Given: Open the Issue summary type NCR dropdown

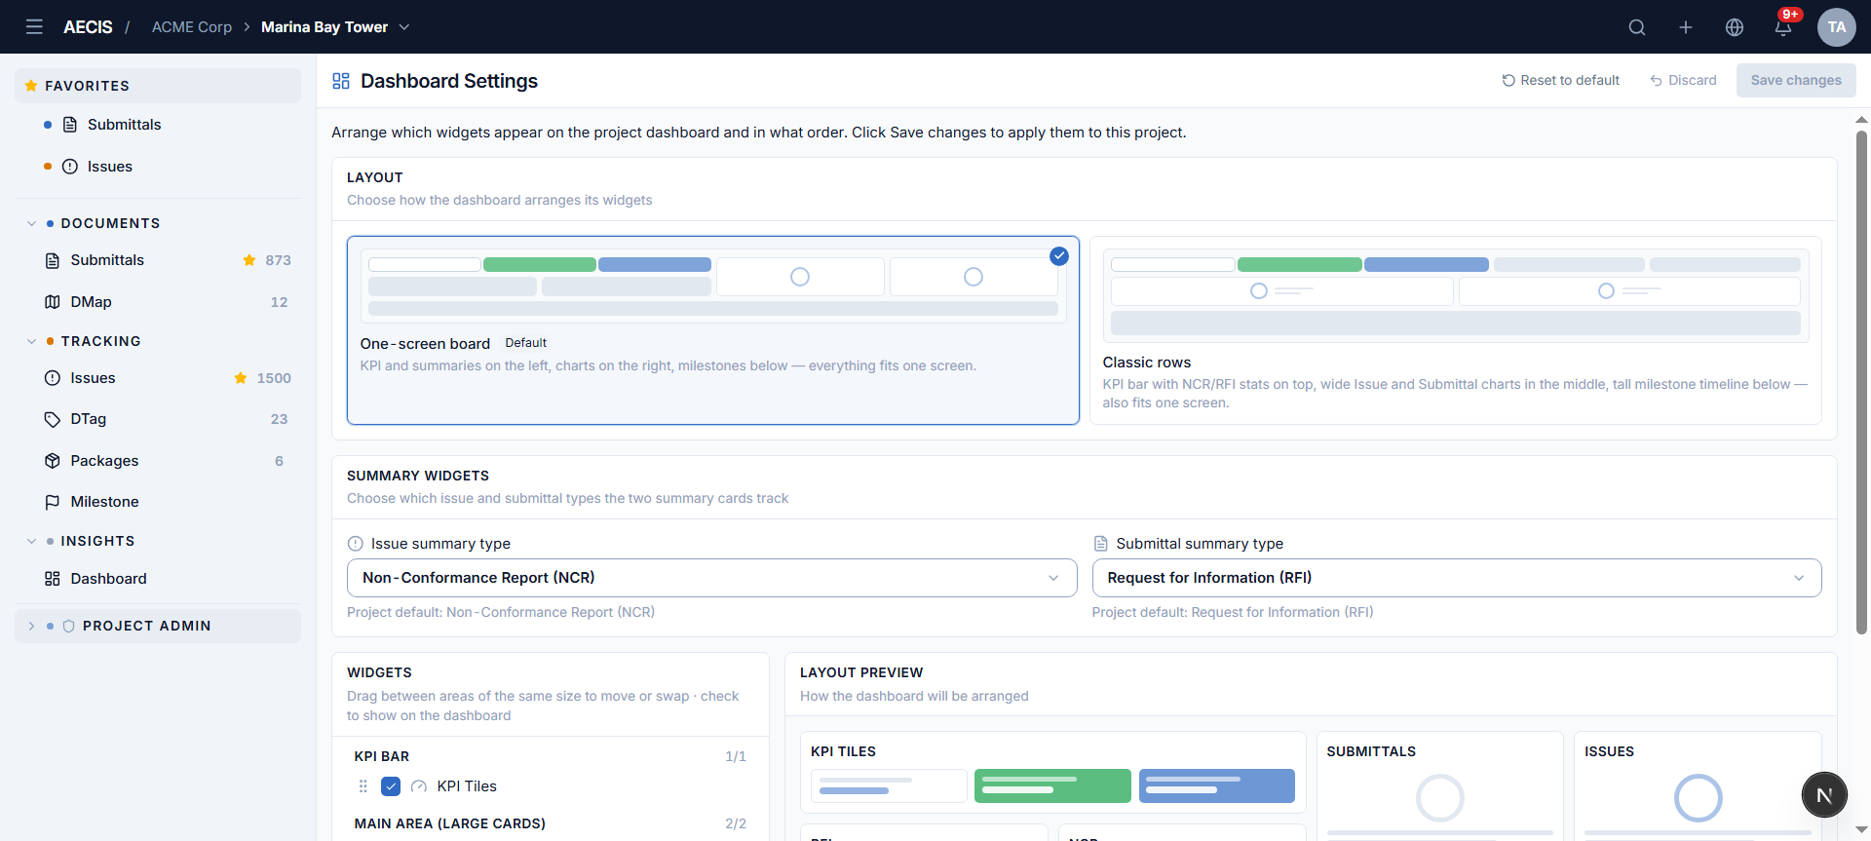Looking at the screenshot, I should click(712, 578).
